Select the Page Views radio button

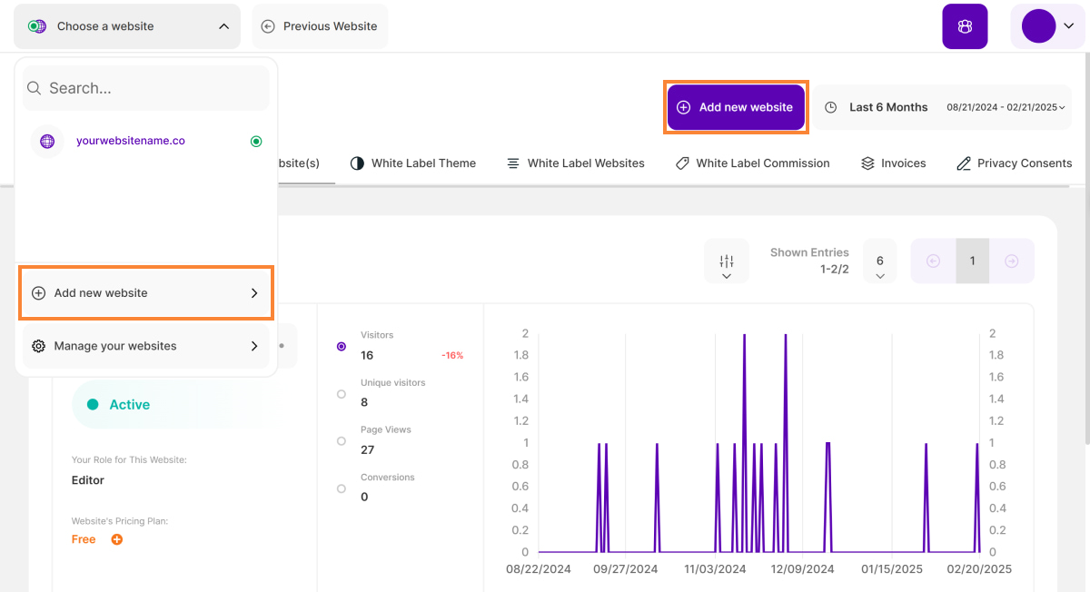point(342,441)
